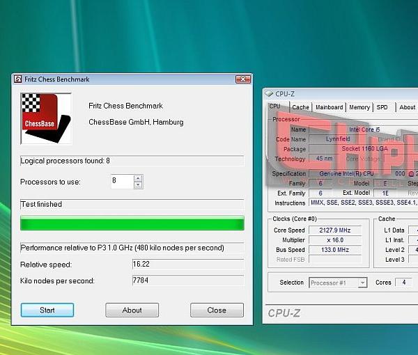This screenshot has height=355, width=418.
Task: Click the Processors to use input field
Action: [123, 182]
